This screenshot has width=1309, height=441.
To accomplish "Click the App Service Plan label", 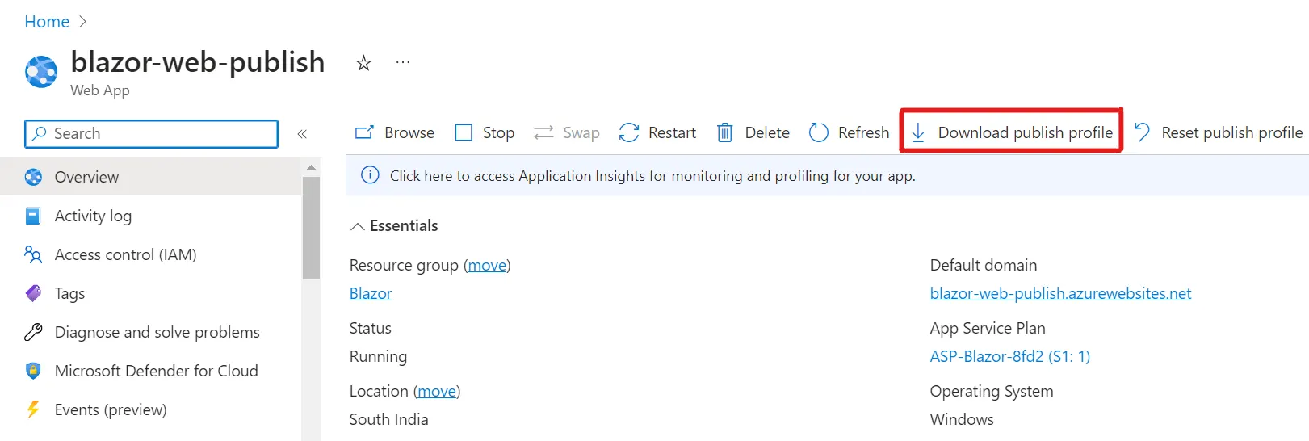I will (x=988, y=328).
